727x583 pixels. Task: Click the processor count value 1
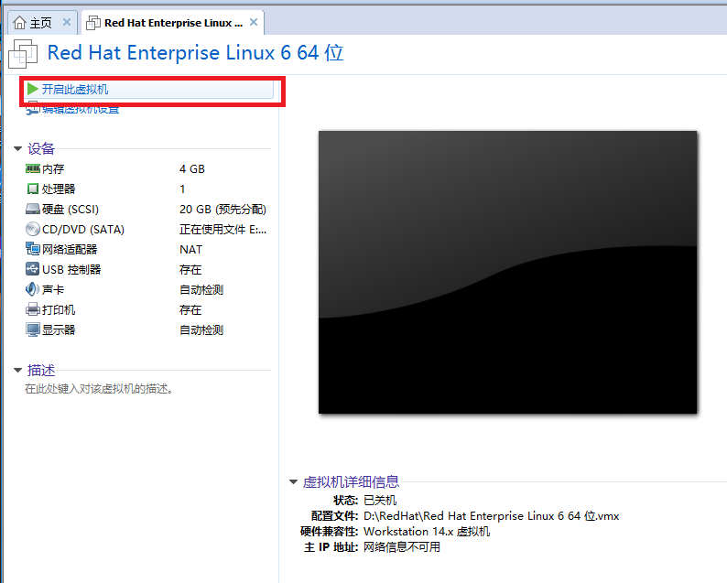click(x=182, y=189)
